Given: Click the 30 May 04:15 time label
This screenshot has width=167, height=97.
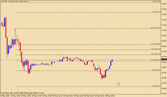Looking at the screenshot, I should click(x=89, y=96).
